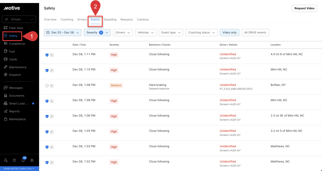
Task: Click Share Motive, Earn Cash banner
Action: 19,169
